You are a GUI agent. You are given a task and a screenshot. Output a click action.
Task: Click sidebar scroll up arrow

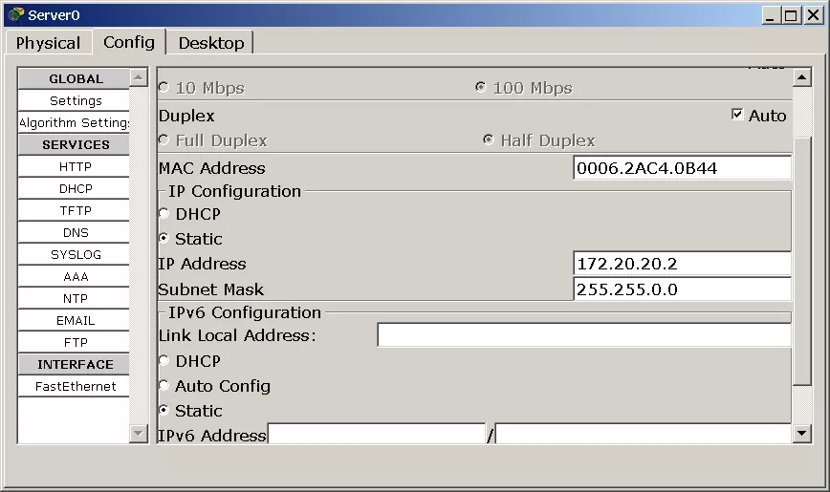point(138,77)
